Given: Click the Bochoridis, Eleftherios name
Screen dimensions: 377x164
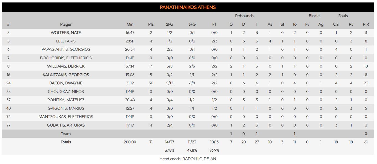Looking at the screenshot, I should pos(66,58).
